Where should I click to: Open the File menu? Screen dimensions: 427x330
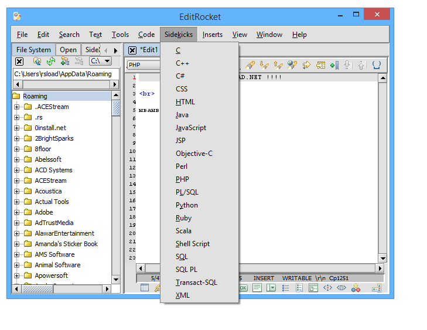tap(22, 35)
